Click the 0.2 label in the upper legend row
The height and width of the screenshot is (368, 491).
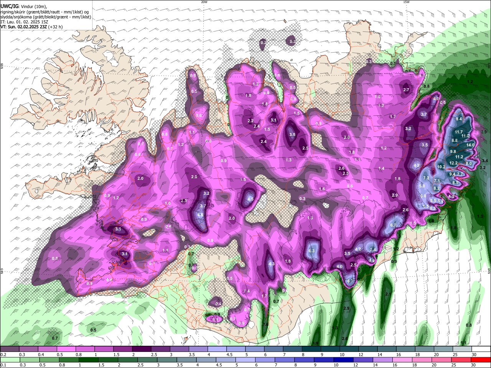[x=3, y=355]
